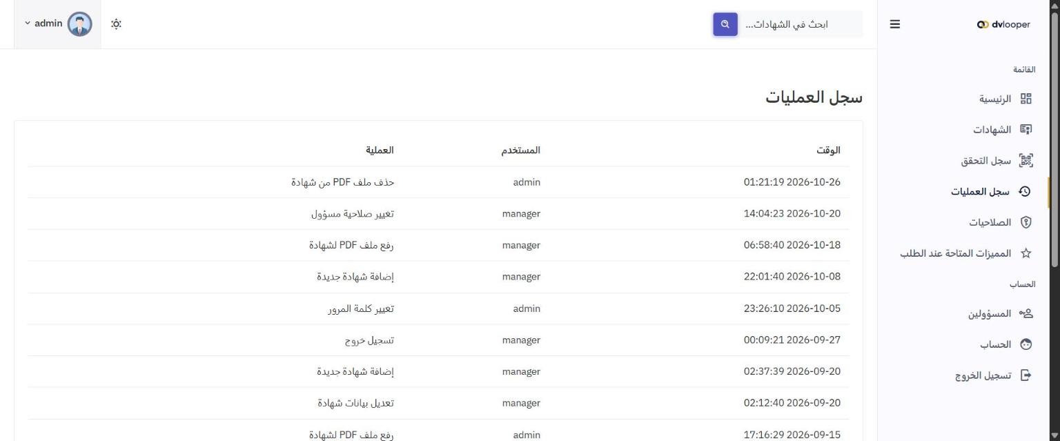1060x441 pixels.
Task: Open المميزات المتاحة عند الطلب menu item
Action: tap(956, 253)
